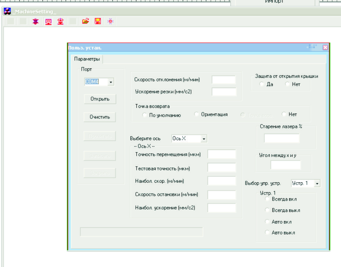Open file using the folder toolbar icon
The width and height of the screenshot is (341, 267).
pyautogui.click(x=85, y=22)
